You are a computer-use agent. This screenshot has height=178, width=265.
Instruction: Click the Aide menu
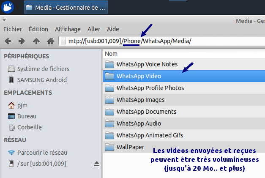113,29
